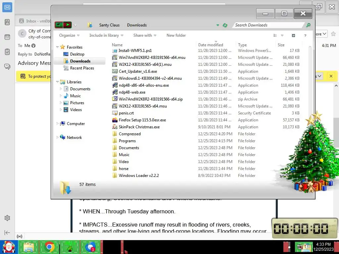Screen dimensions: 339x254
Task: Click Santy Claus in the address breadcrumb
Action: pyautogui.click(x=109, y=25)
